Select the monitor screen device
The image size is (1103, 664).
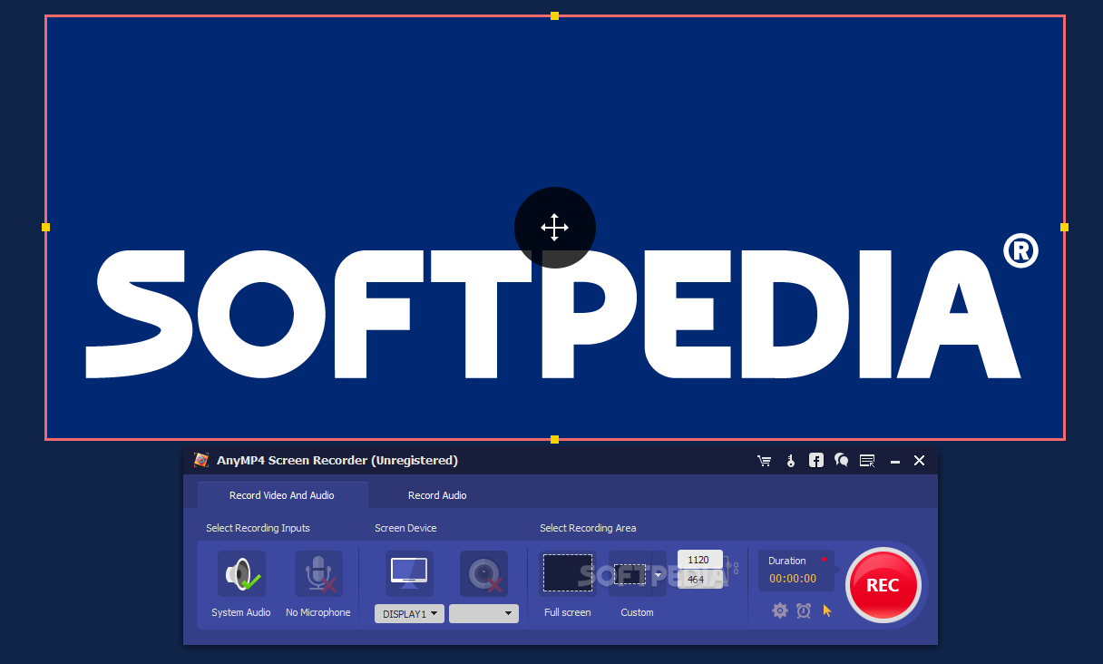(x=409, y=574)
